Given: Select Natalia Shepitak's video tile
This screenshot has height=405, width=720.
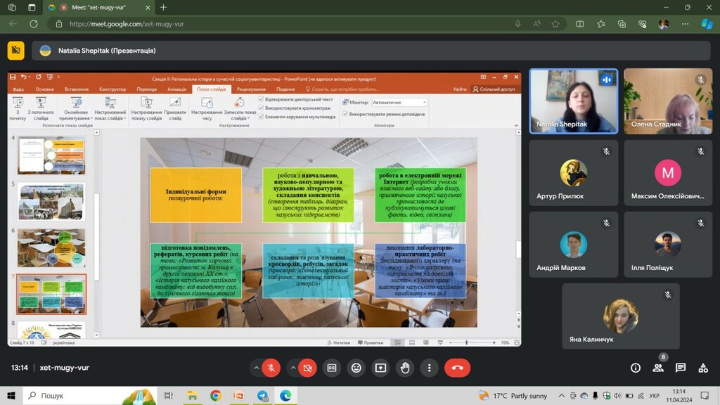Looking at the screenshot, I should point(573,101).
